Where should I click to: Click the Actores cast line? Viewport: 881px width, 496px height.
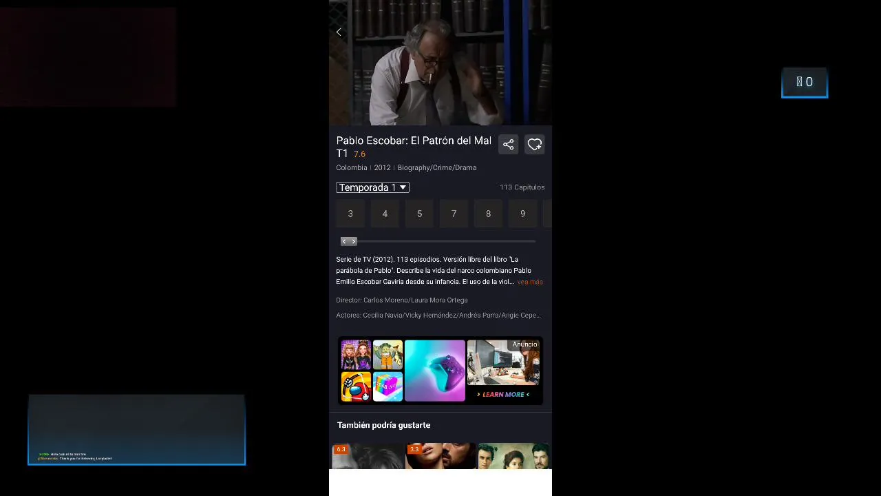pyautogui.click(x=438, y=316)
